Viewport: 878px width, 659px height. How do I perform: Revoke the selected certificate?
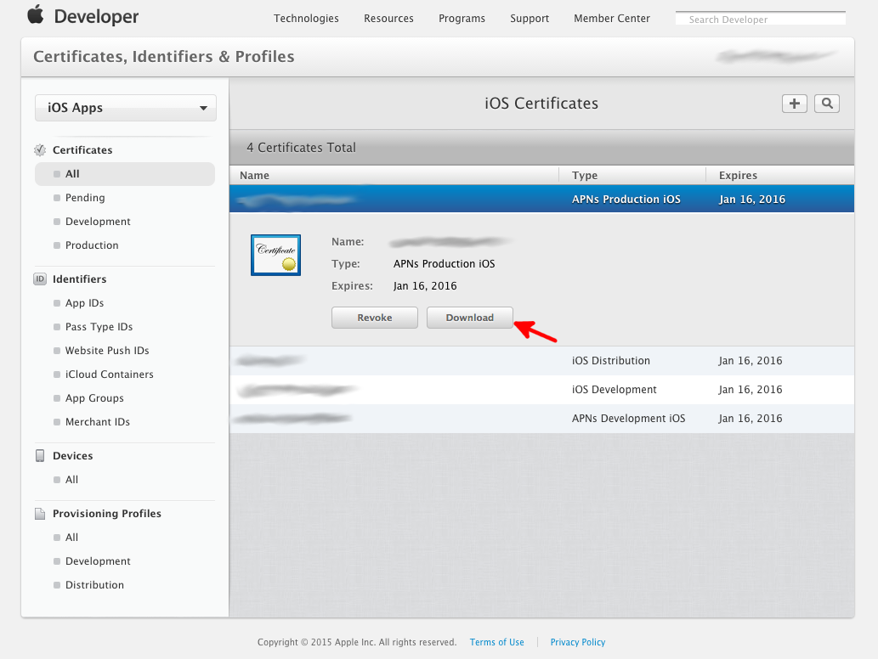(x=375, y=318)
